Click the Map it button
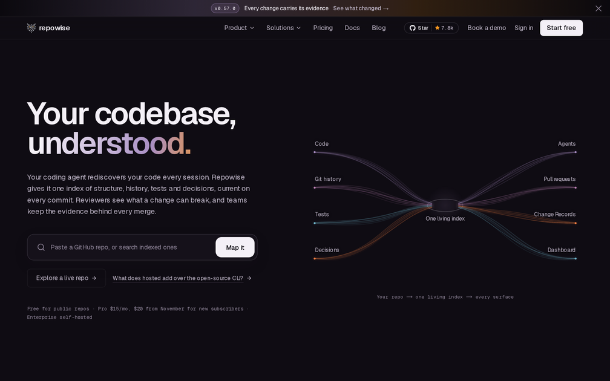 (x=235, y=247)
